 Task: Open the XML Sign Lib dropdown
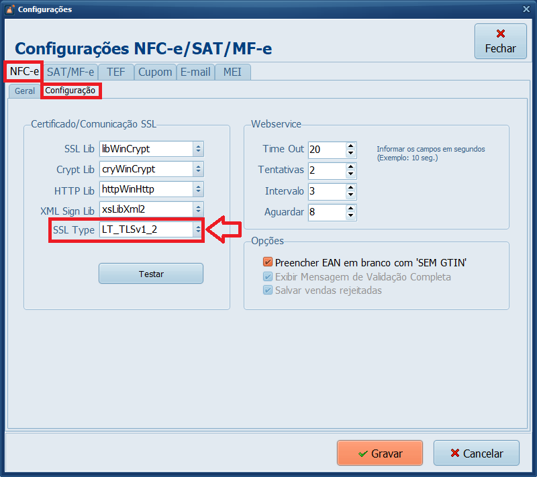(x=197, y=209)
